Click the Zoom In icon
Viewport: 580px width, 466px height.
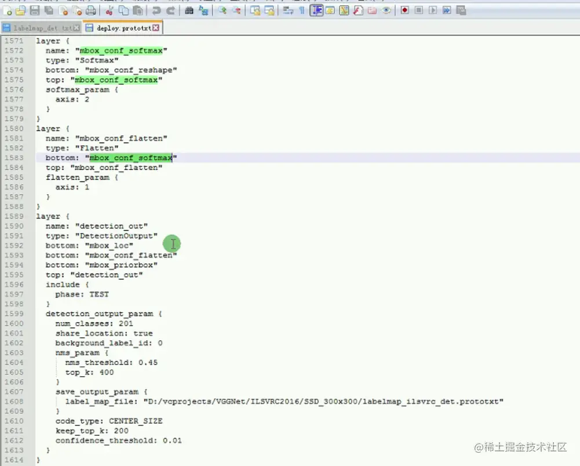pyautogui.click(x=222, y=11)
